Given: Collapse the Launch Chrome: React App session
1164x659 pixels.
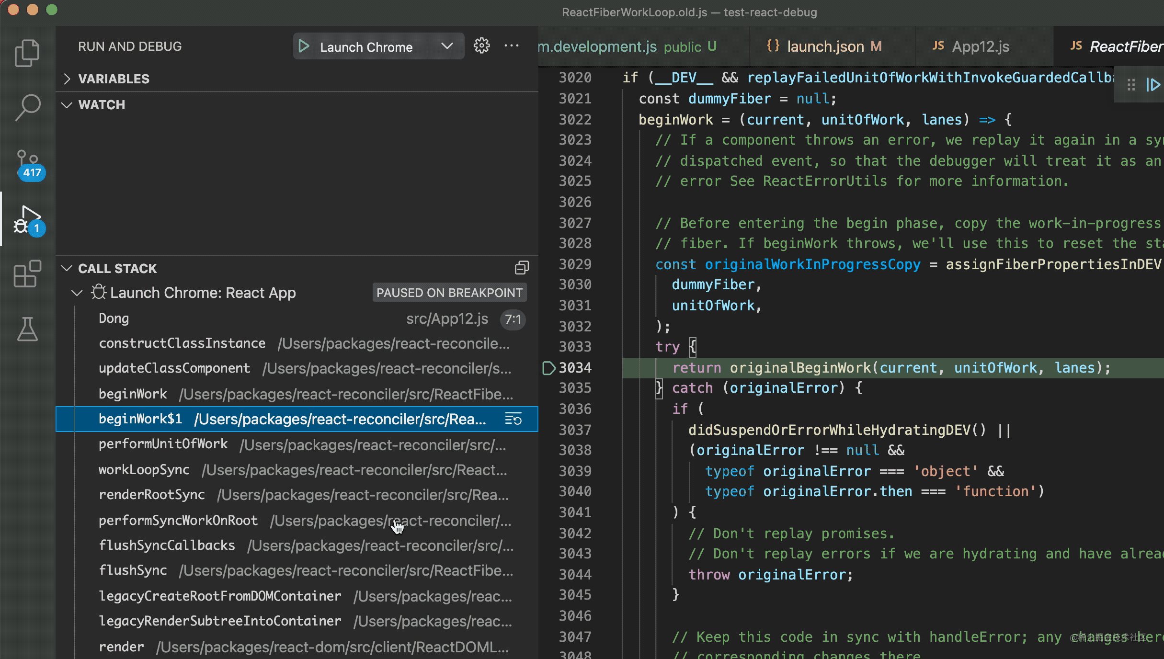Looking at the screenshot, I should pos(77,293).
